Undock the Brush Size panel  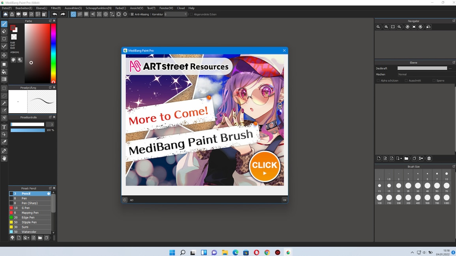coord(454,167)
